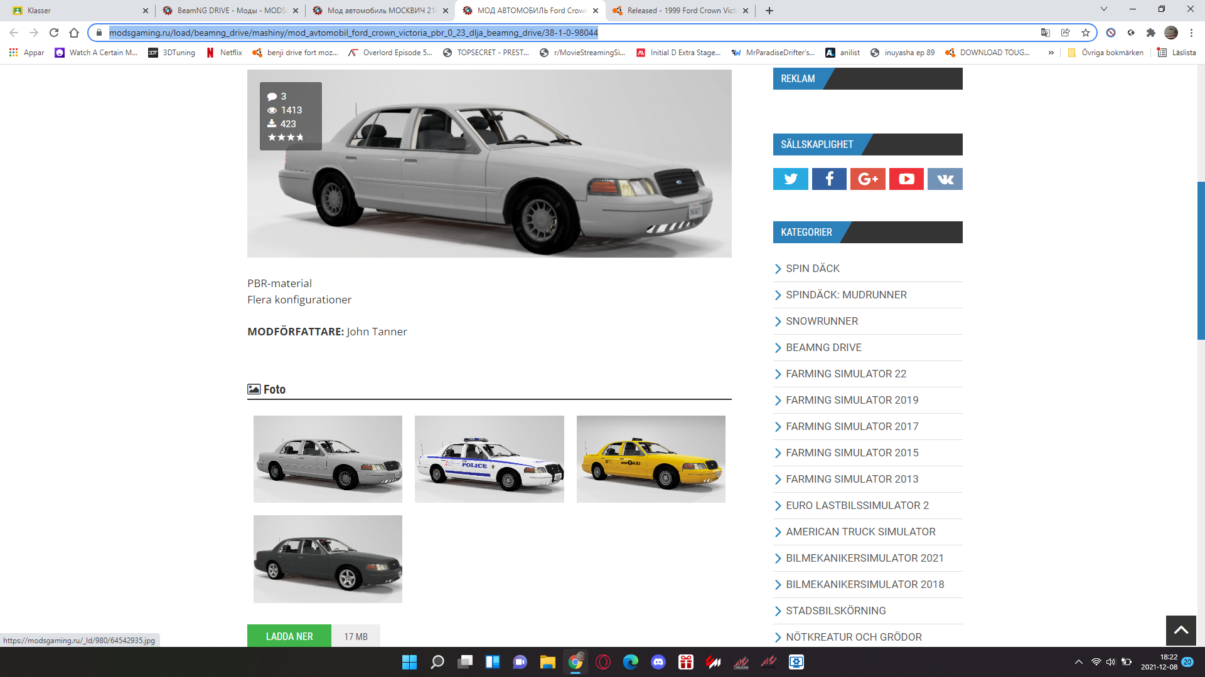
Task: Open Chrome extensions puzzle icon
Action: tap(1150, 33)
